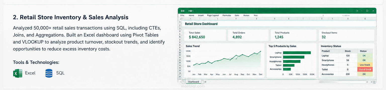The image size is (386, 90).
Task: Click the "Stock" column header in Inventory table
Action: (348, 51)
